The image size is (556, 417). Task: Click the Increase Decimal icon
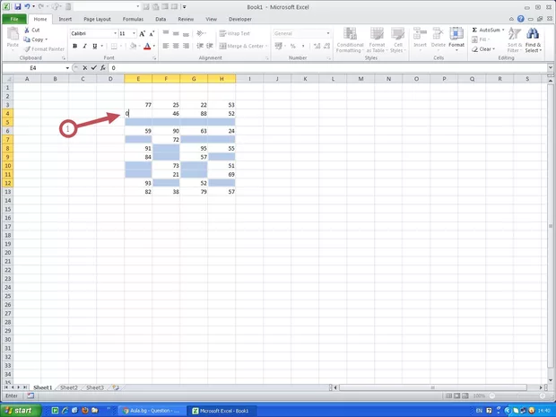point(317,46)
